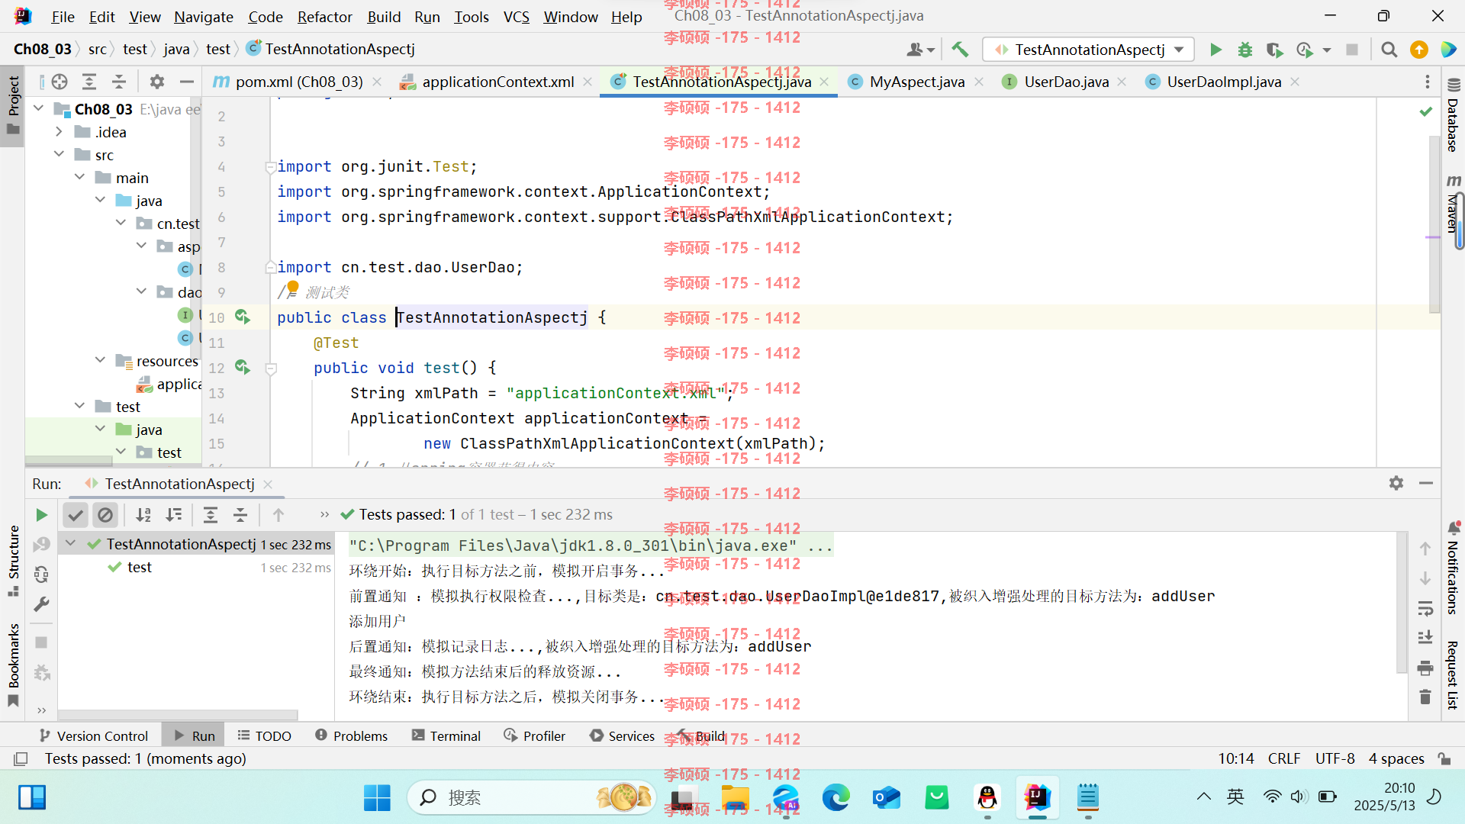The width and height of the screenshot is (1465, 824).
Task: Click the Windows search box
Action: 532,797
